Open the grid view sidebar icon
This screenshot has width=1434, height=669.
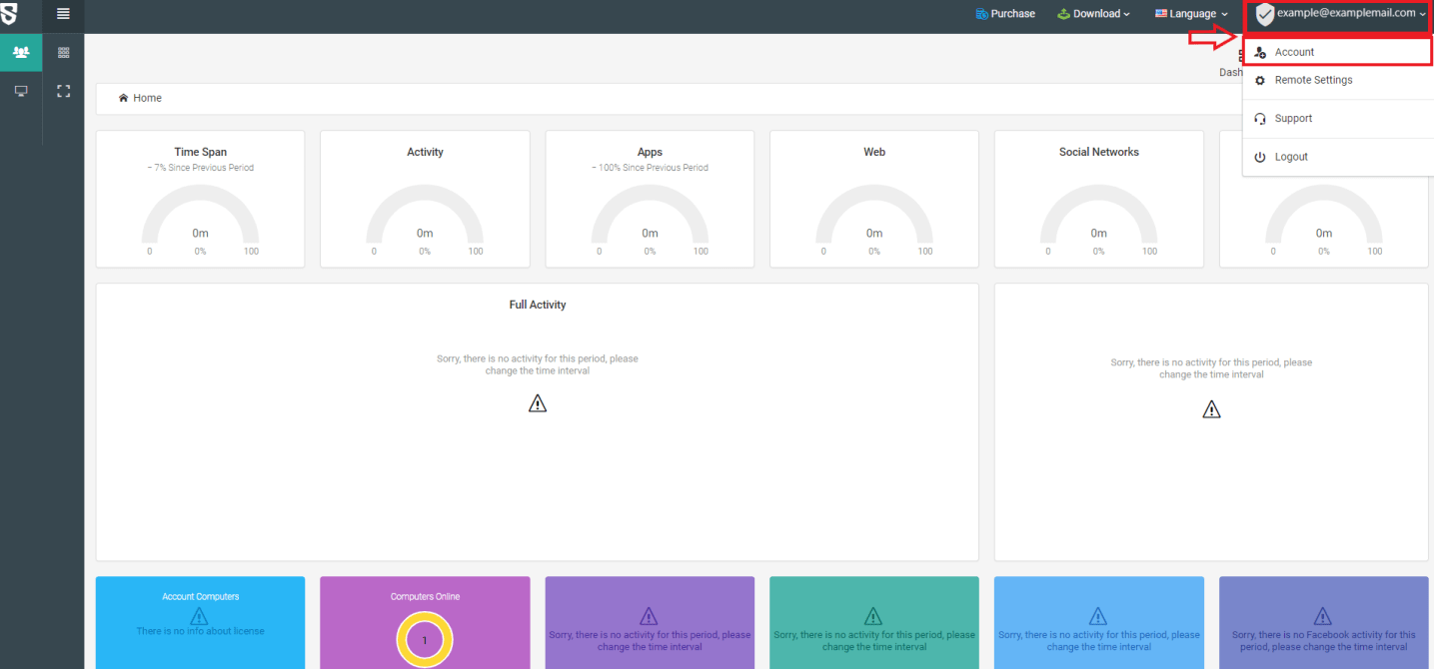[x=64, y=52]
